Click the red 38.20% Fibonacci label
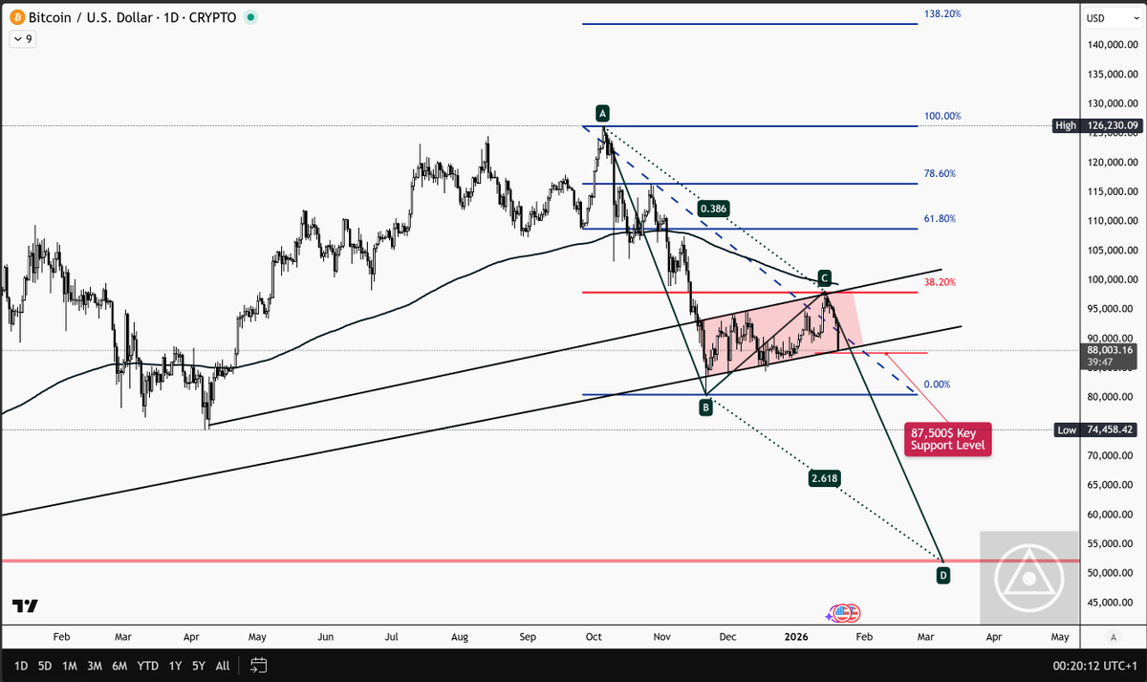Screen dimensions: 1147x682 [x=940, y=282]
